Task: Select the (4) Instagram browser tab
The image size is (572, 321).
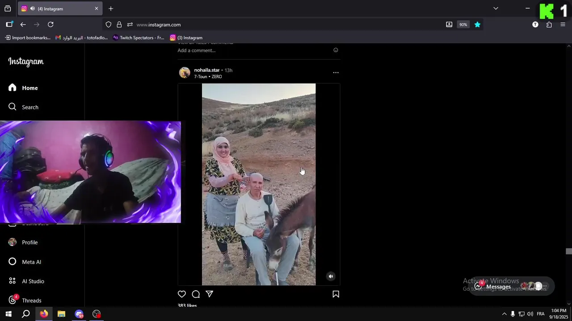Action: coord(60,8)
